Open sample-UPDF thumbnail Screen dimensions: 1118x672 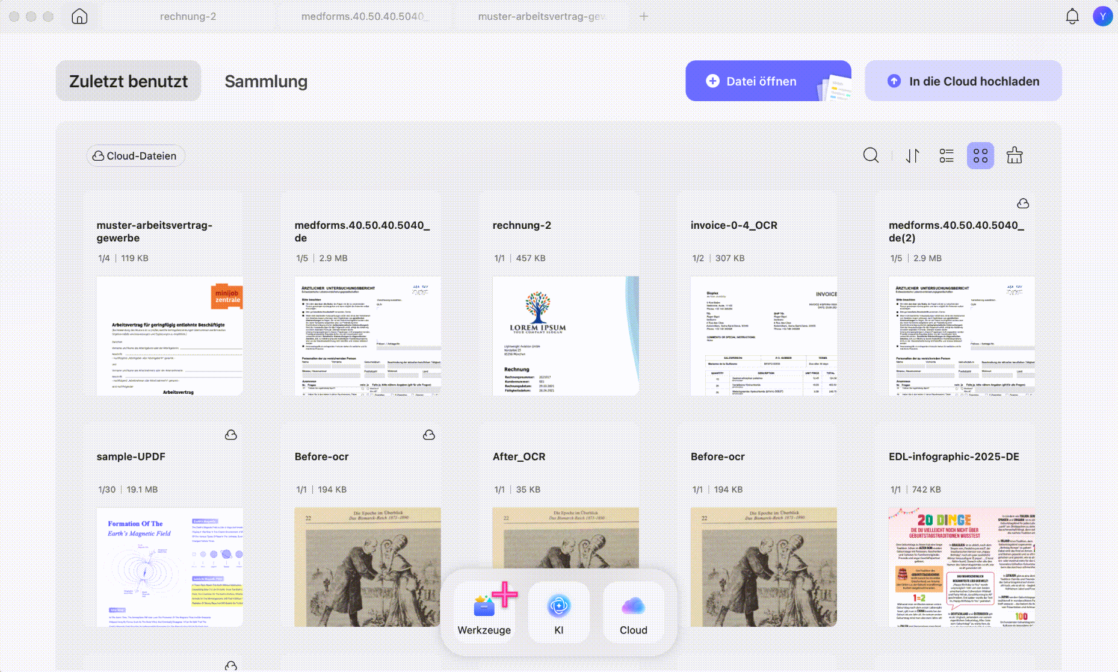[170, 567]
